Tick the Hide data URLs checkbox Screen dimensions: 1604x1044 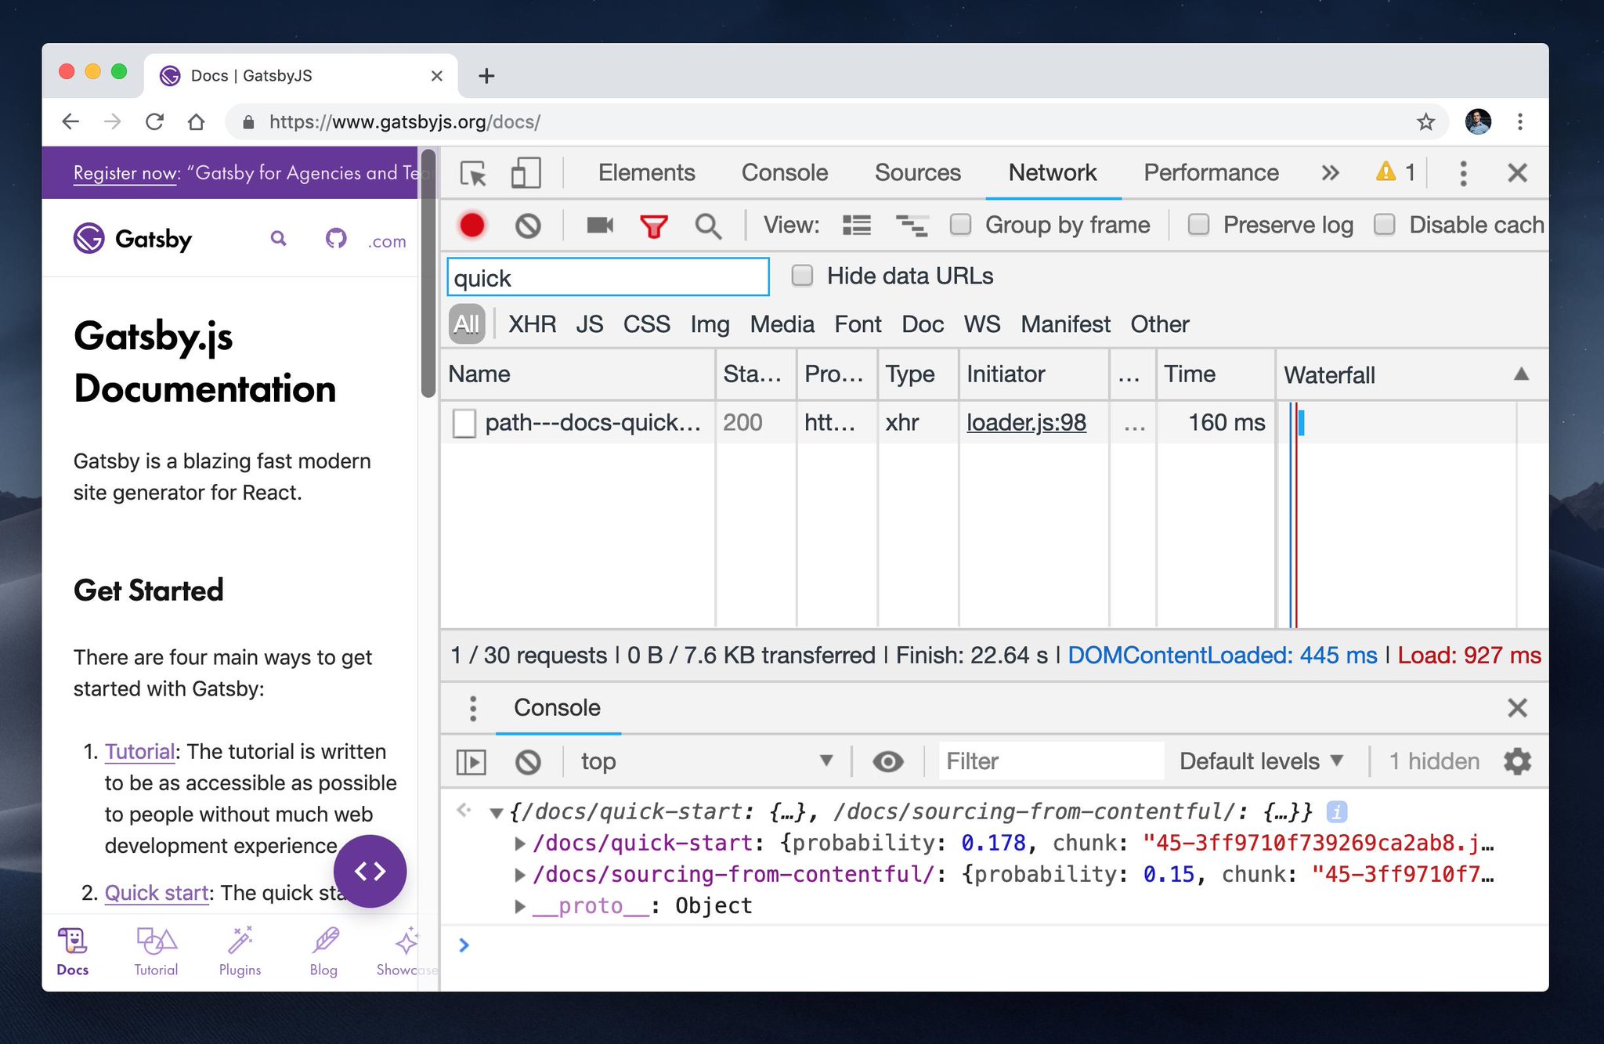[x=802, y=276]
